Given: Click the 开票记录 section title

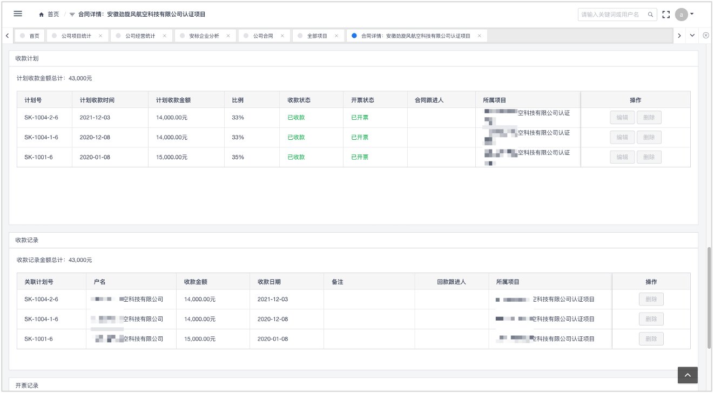Looking at the screenshot, I should (x=27, y=385).
